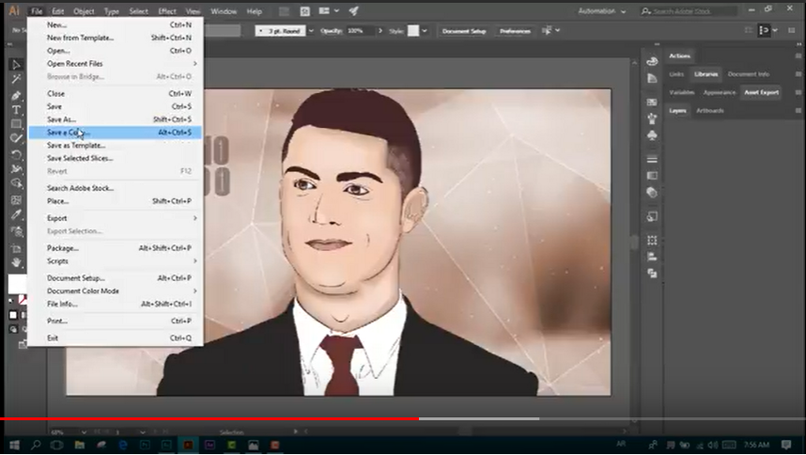The height and width of the screenshot is (455, 806).
Task: Switch to the Libraries tab
Action: (705, 74)
